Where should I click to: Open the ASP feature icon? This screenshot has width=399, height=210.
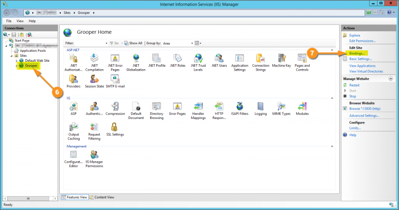[73, 108]
